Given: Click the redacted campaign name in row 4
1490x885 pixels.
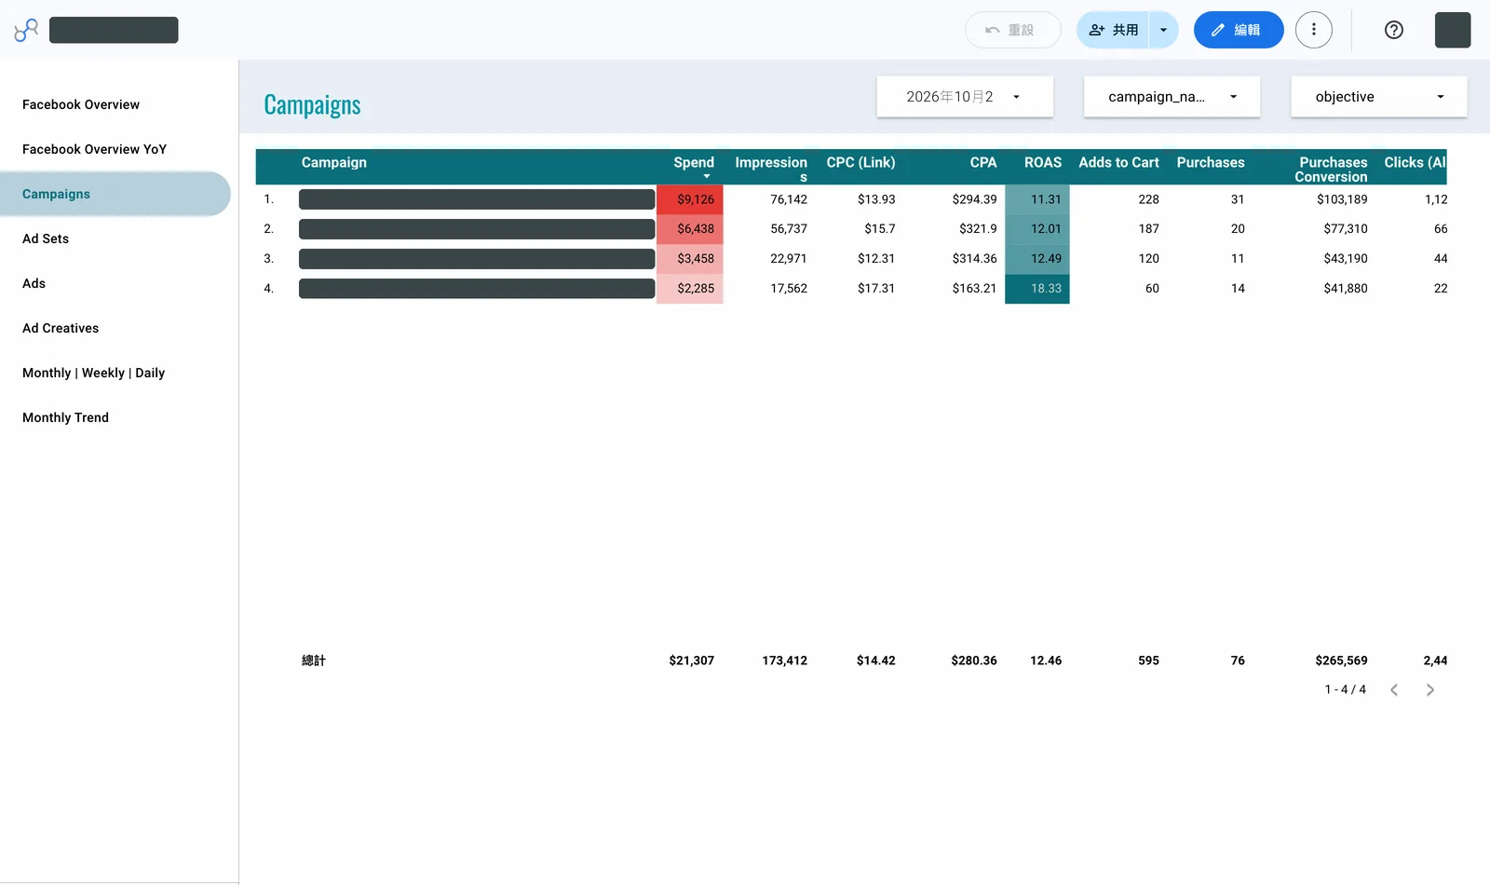Looking at the screenshot, I should click(477, 289).
